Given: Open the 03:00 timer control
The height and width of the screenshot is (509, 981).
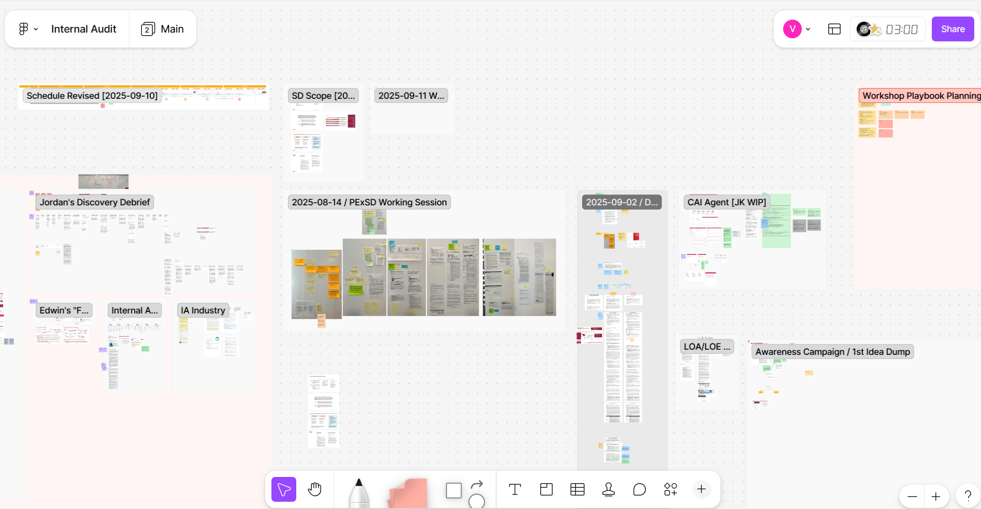Looking at the screenshot, I should 901,29.
